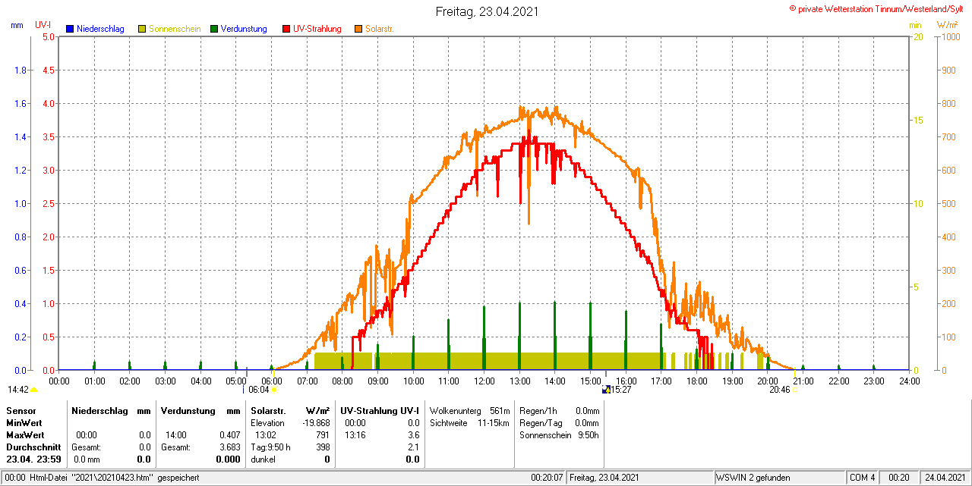Click the red UV-Strahlung legend swatch

[286, 29]
